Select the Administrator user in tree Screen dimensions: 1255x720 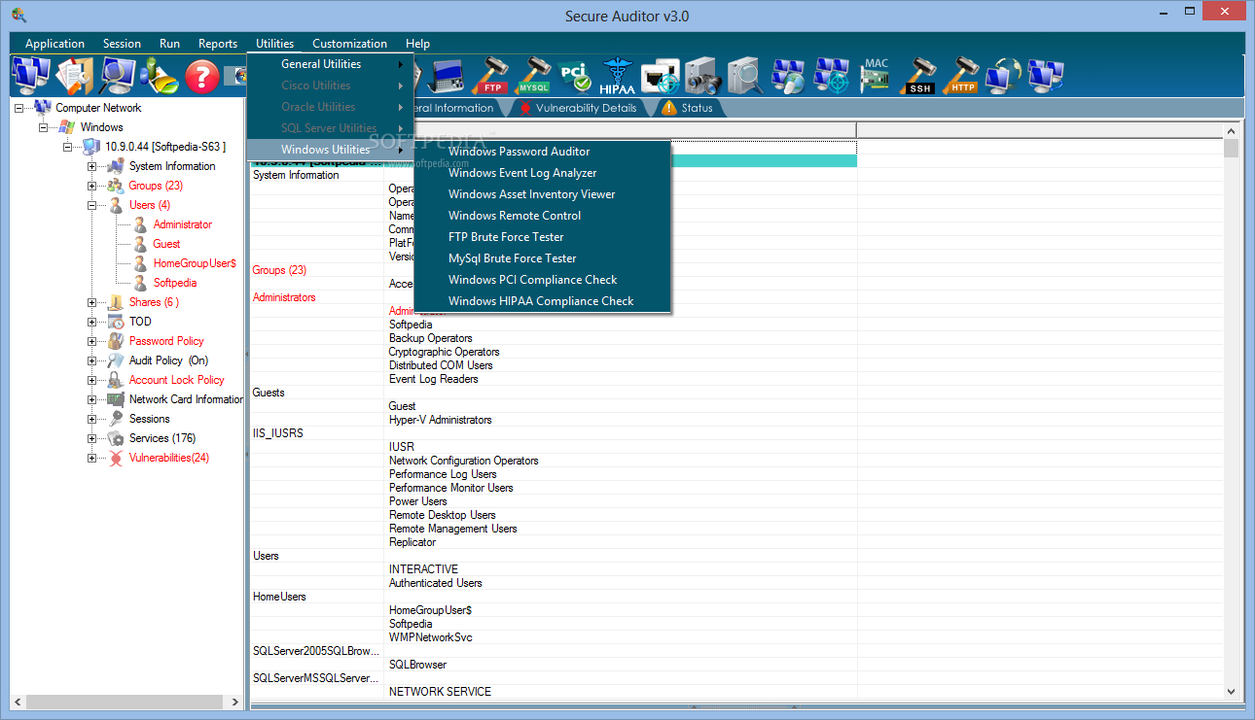pyautogui.click(x=182, y=224)
